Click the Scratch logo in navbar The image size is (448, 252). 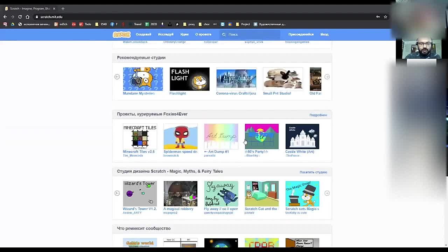click(x=121, y=34)
